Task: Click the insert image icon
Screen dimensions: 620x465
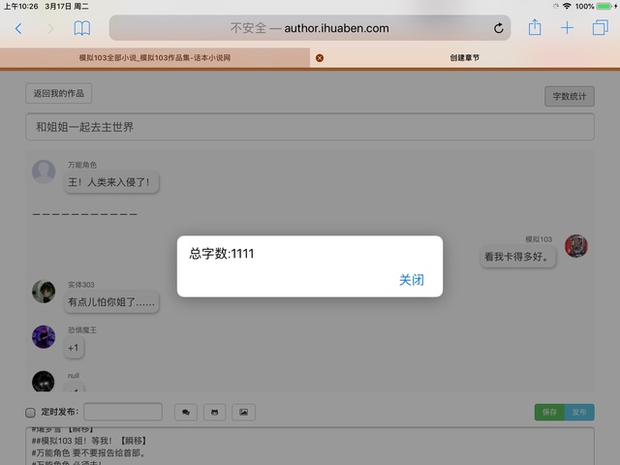Action: 244,412
